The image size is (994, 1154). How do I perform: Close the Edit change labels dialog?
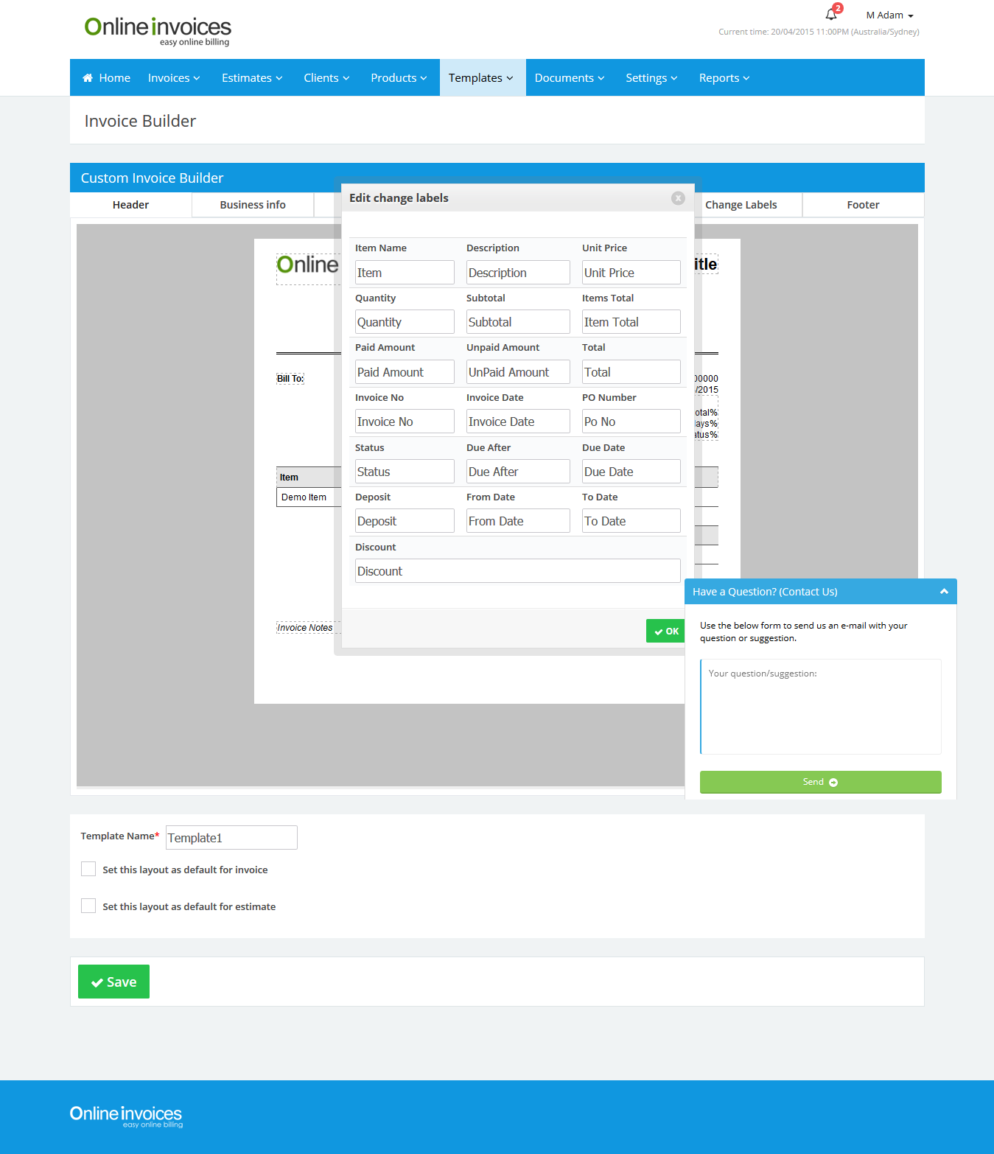pos(678,198)
